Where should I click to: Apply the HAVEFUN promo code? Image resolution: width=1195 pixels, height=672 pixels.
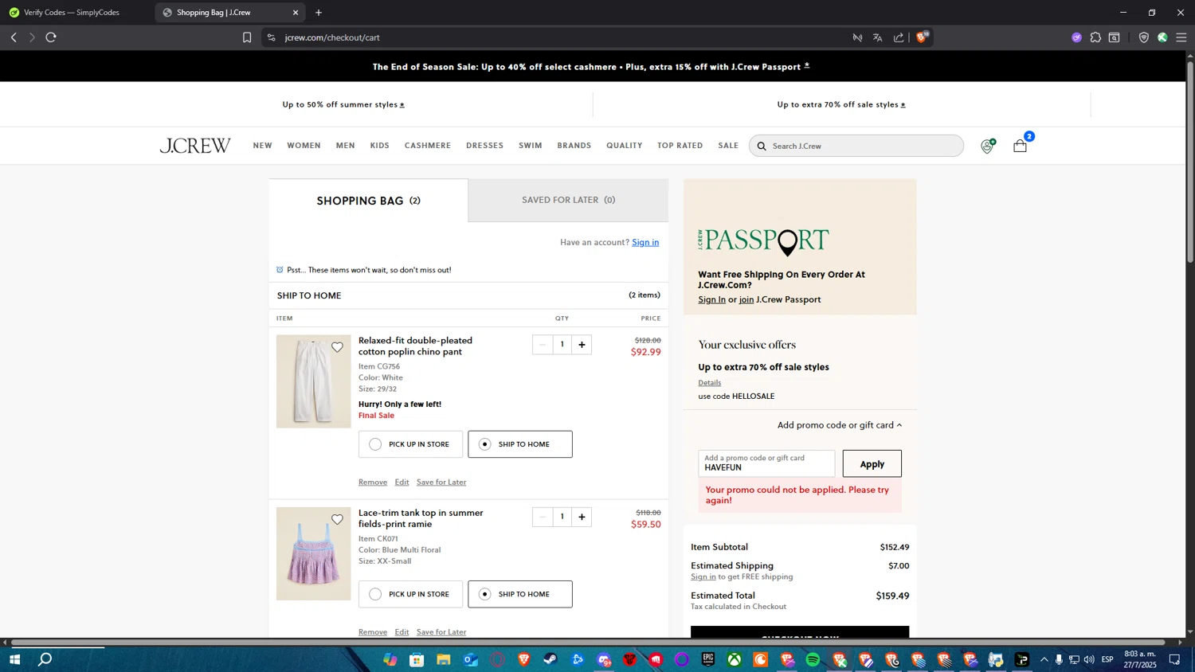coord(872,463)
